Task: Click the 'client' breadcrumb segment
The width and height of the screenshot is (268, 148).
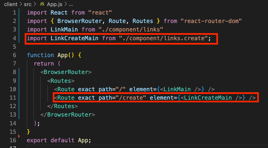Action: click(x=10, y=4)
